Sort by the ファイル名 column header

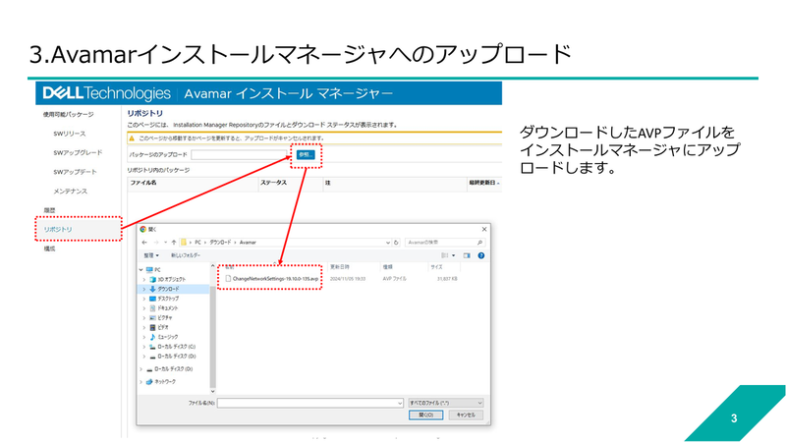click(x=143, y=183)
